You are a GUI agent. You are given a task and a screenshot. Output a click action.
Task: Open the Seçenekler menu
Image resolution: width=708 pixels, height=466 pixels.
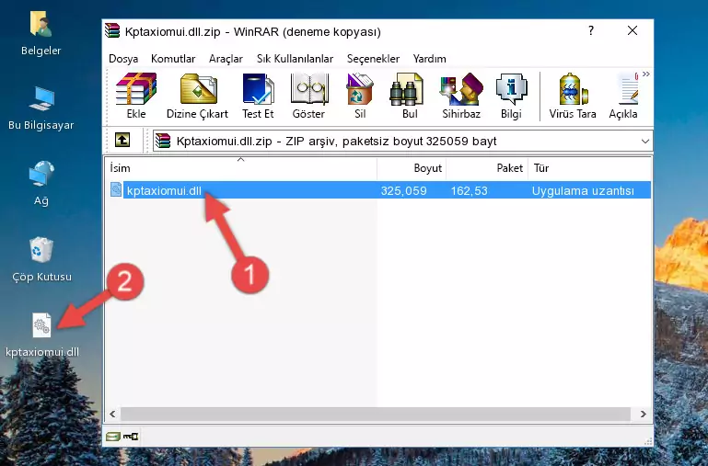tap(373, 59)
